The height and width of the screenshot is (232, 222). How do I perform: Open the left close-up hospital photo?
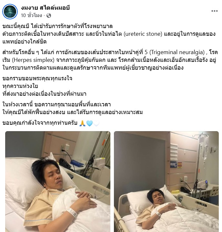[58, 181]
